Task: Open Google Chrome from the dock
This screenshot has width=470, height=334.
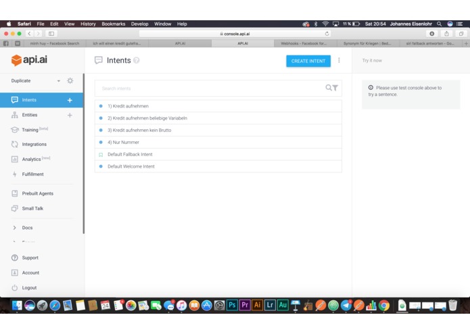Action: click(x=384, y=306)
